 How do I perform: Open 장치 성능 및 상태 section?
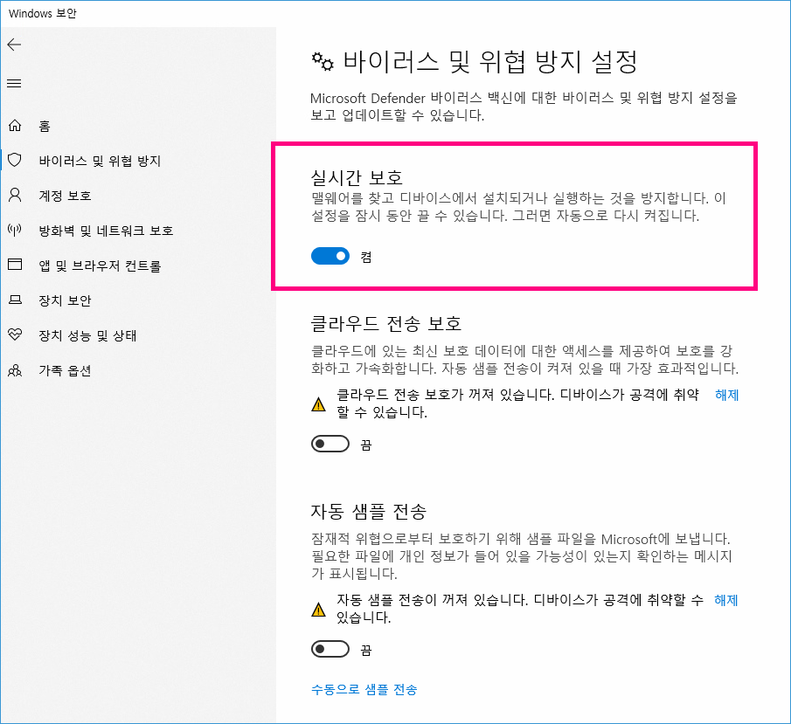(87, 335)
